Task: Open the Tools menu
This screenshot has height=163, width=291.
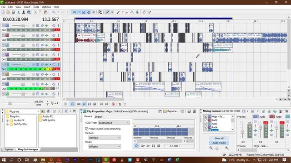Action: point(36,7)
